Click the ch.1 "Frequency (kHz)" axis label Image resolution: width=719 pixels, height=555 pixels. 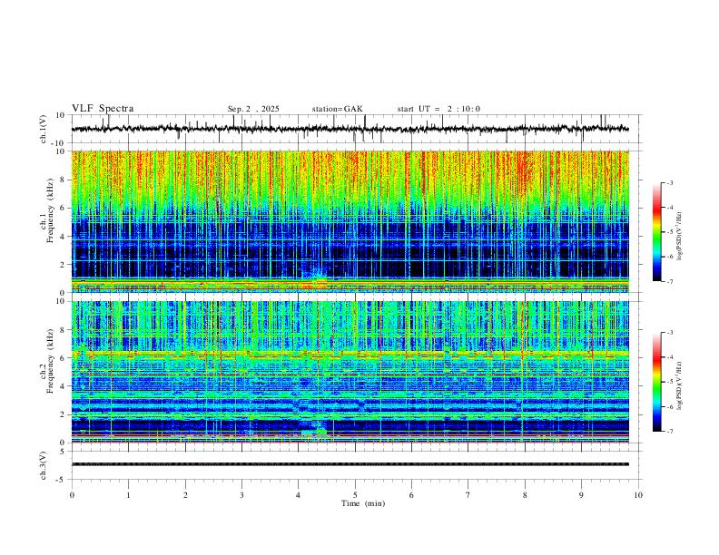[x=51, y=212]
